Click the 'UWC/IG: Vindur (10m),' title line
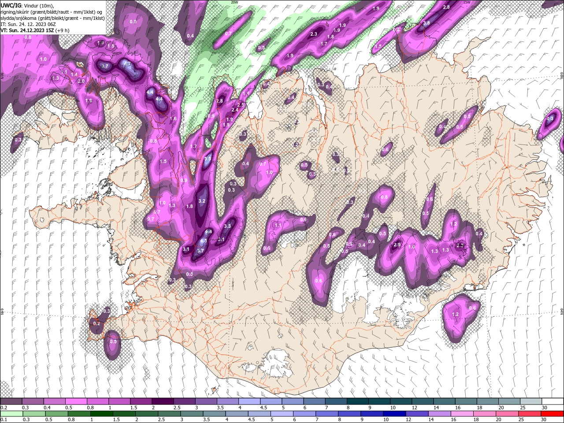564x423 pixels. (x=27, y=5)
